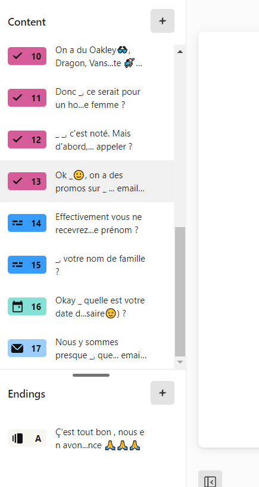Click the checkmark badge for question 10
259x487 pixels.
click(27, 56)
